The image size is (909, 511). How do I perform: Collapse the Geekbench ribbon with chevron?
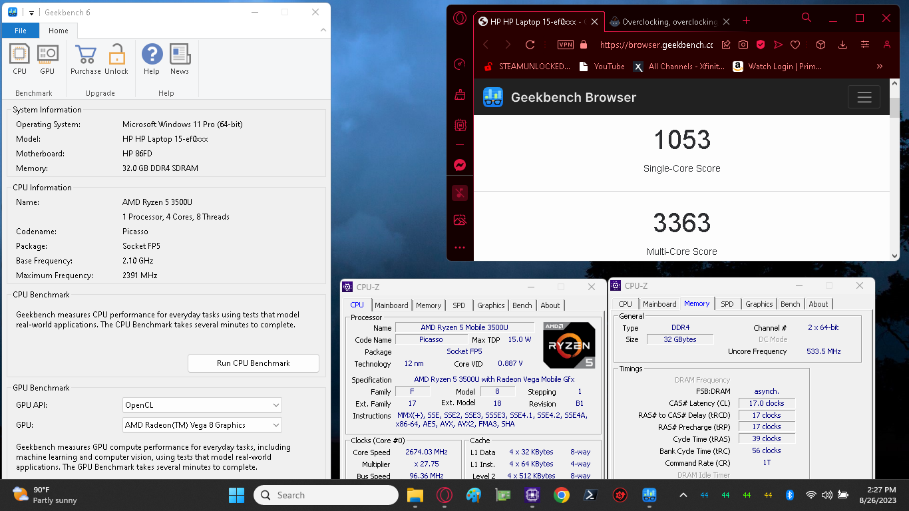[x=323, y=30]
